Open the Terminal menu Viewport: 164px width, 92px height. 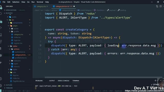pos(40,2)
